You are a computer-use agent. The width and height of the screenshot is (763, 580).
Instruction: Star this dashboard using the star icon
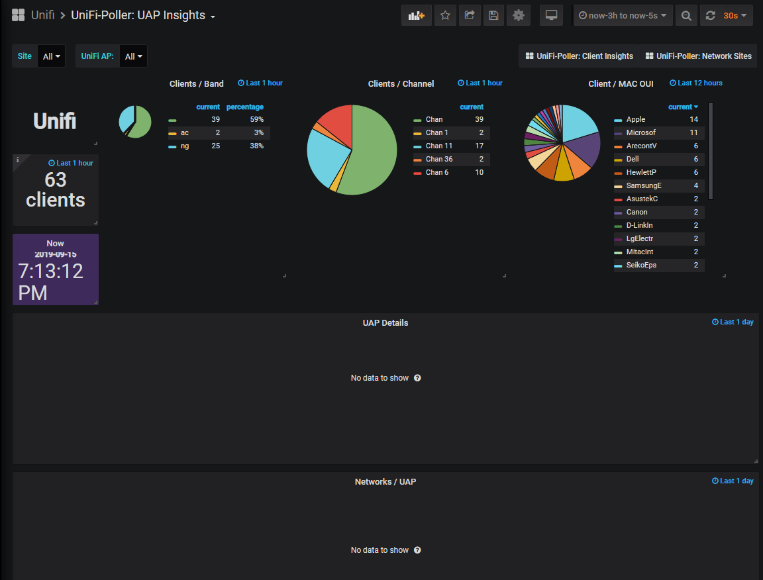(445, 15)
